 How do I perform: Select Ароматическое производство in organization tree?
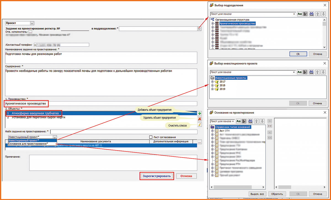click(237, 24)
